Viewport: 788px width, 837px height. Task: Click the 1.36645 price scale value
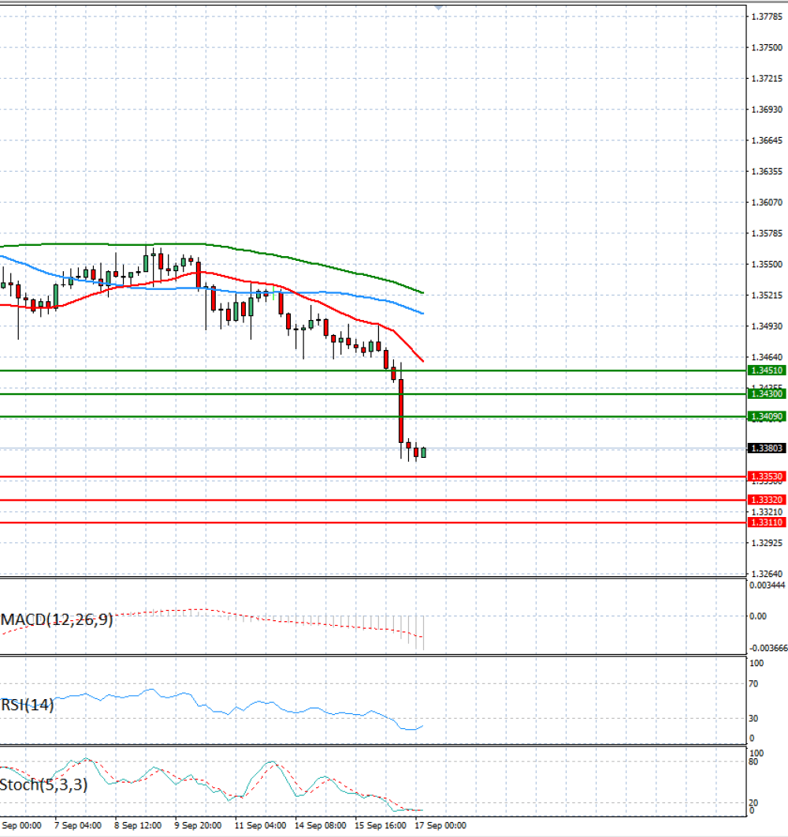(767, 140)
